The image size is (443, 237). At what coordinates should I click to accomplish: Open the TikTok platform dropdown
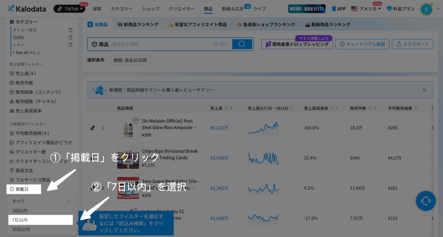pos(70,9)
